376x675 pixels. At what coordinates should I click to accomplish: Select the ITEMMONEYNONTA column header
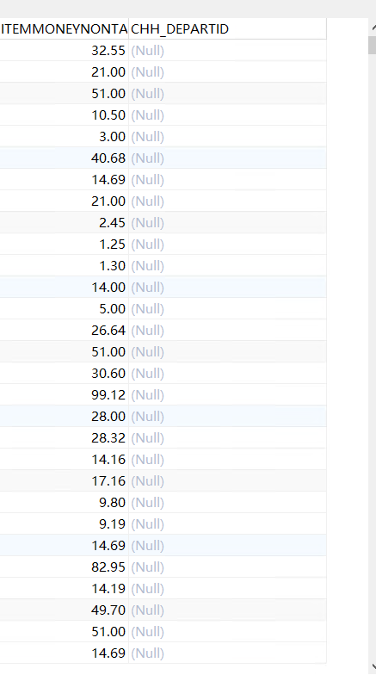click(64, 29)
